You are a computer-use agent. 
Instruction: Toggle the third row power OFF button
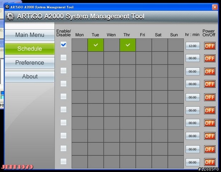(x=210, y=71)
